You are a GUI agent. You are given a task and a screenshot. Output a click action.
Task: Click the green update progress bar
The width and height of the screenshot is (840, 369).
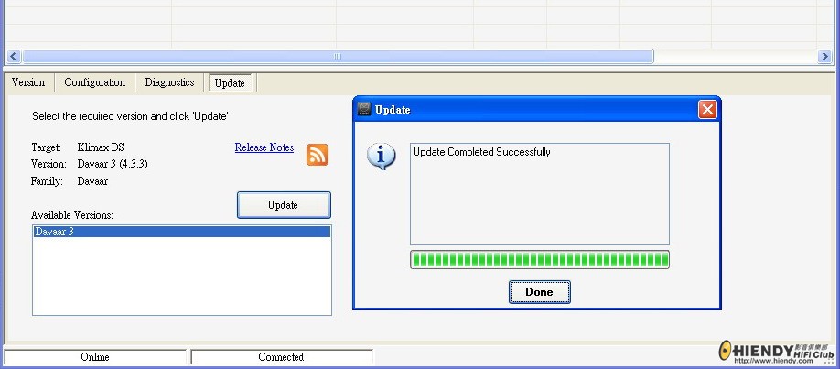click(540, 260)
